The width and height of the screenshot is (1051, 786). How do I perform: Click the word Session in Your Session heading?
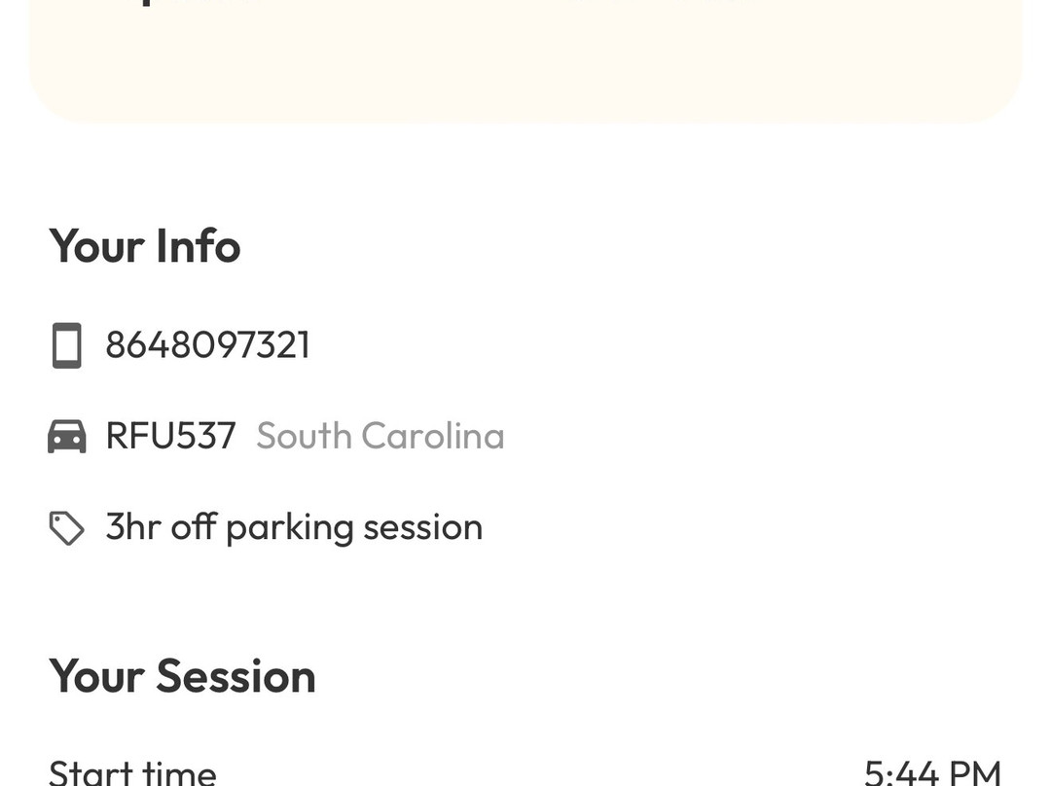tap(236, 676)
